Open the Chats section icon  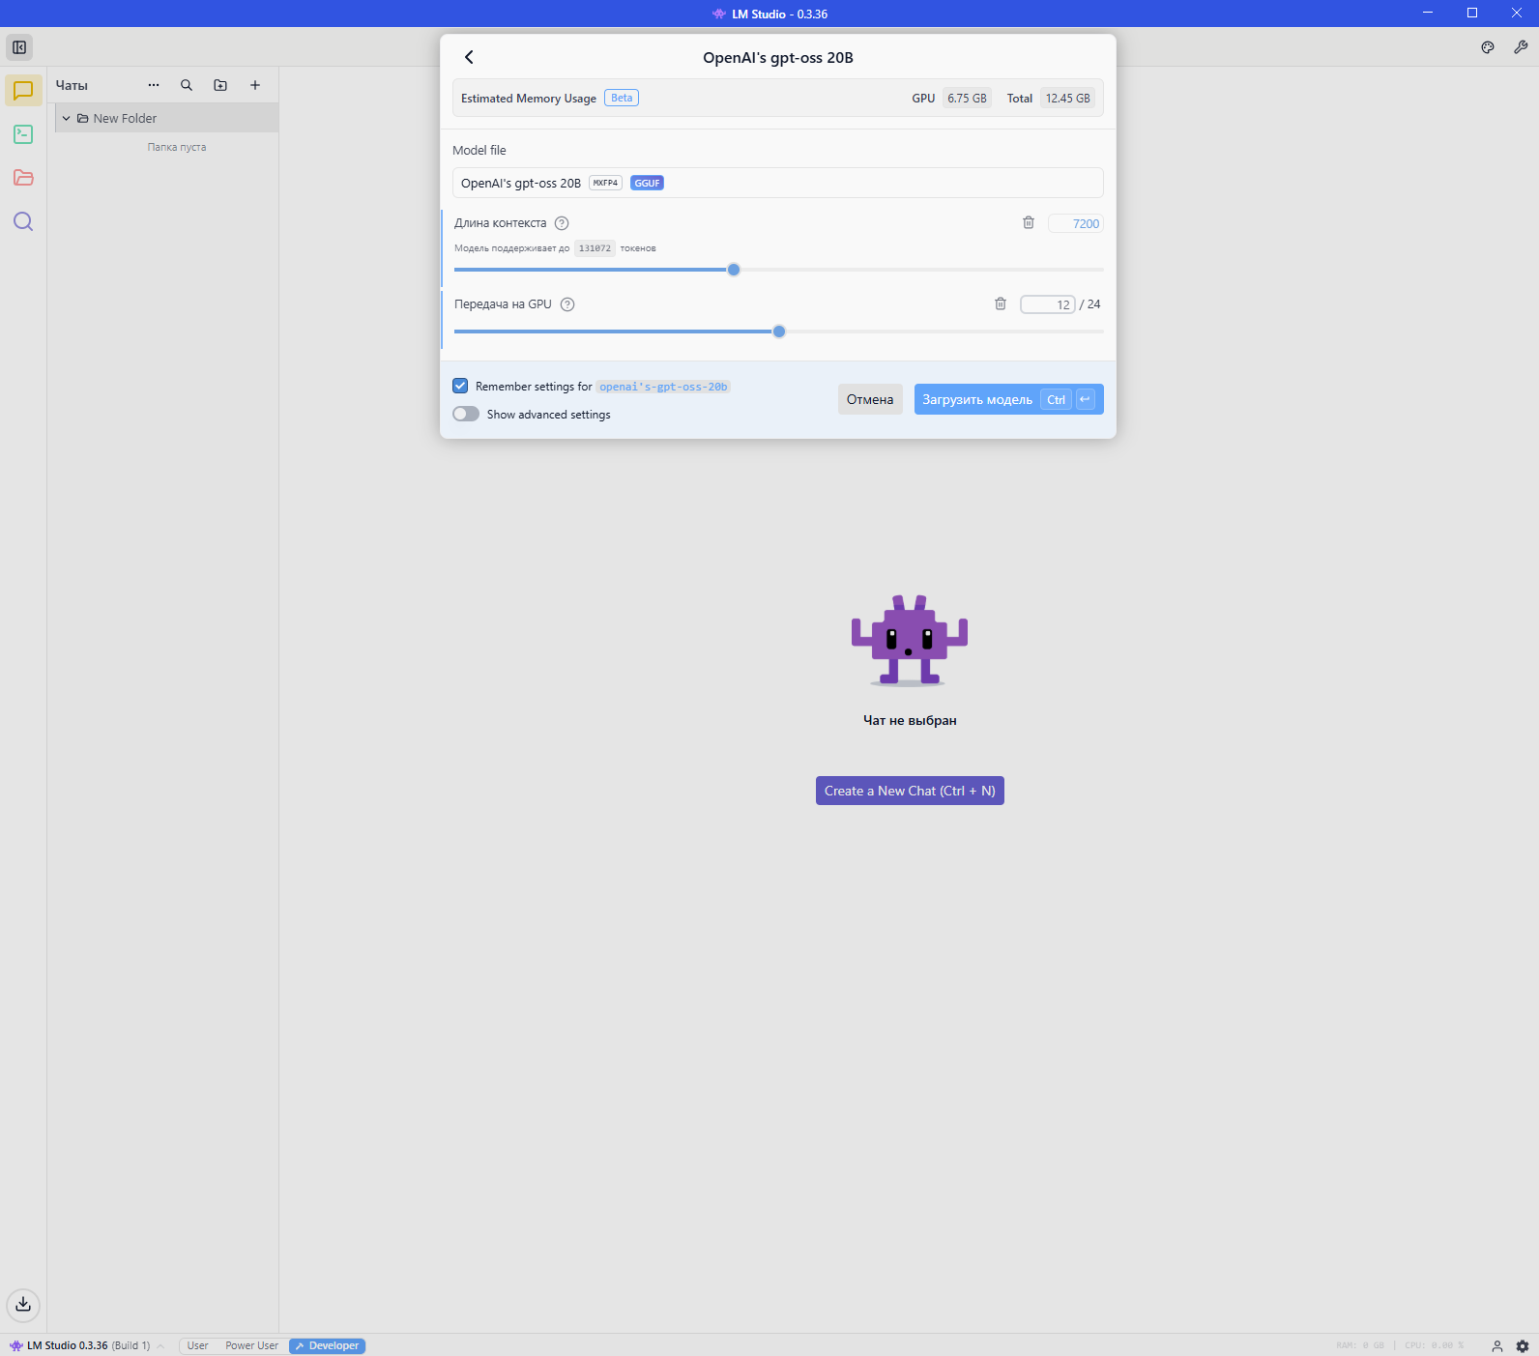(x=23, y=90)
